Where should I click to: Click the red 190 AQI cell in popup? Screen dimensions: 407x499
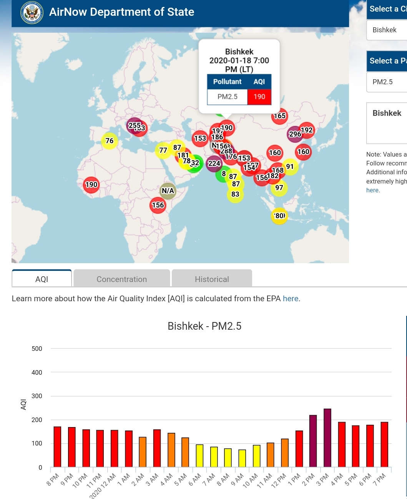pos(259,97)
